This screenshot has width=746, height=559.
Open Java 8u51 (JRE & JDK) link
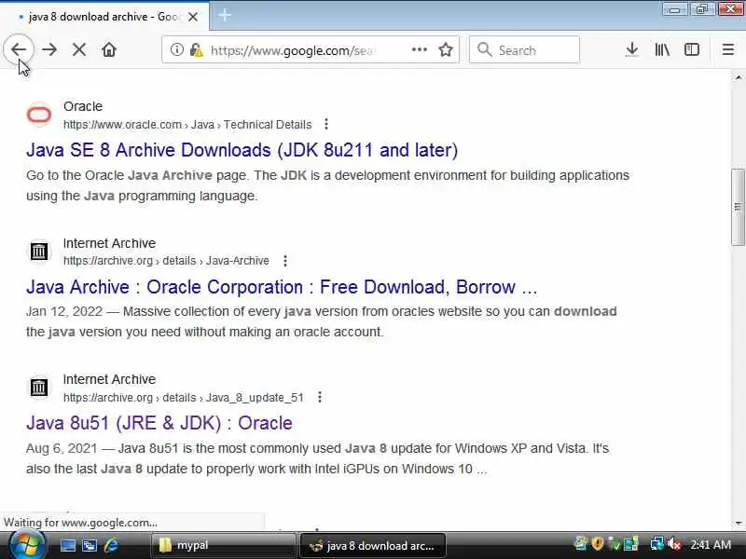coord(159,423)
